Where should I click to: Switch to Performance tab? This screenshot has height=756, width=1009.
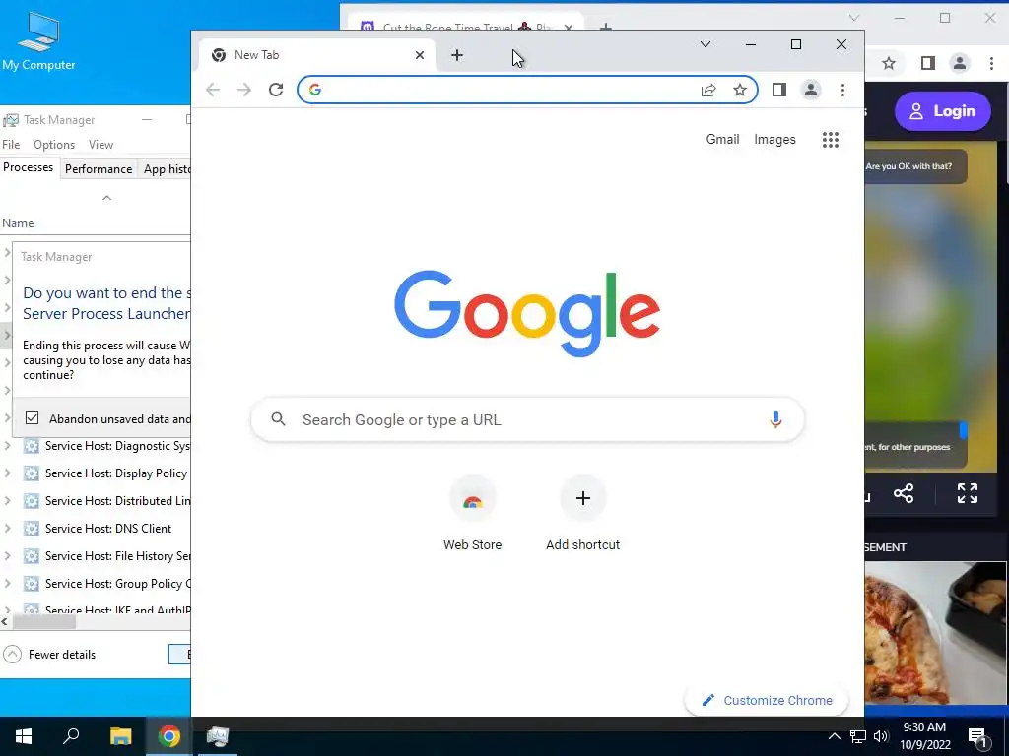tap(99, 169)
